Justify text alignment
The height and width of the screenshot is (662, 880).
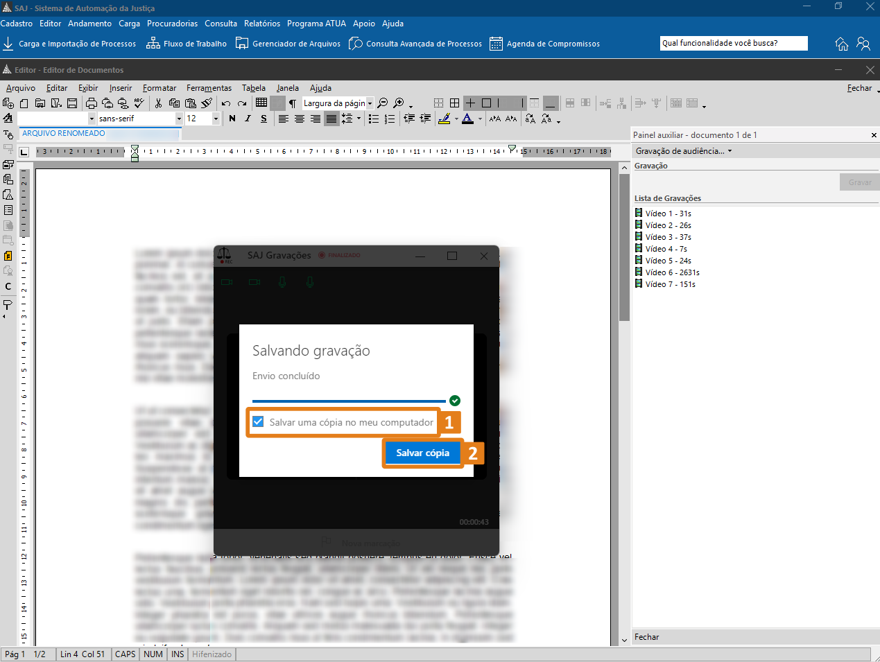tap(331, 119)
